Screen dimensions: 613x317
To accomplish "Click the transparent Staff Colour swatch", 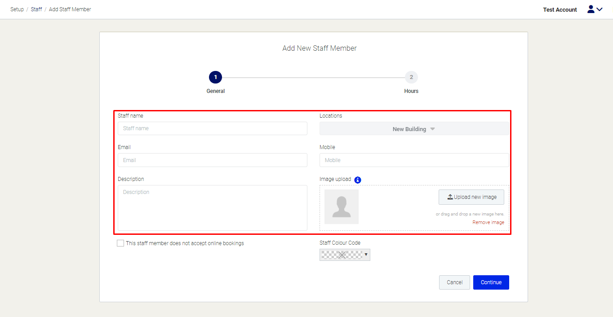I will [342, 255].
